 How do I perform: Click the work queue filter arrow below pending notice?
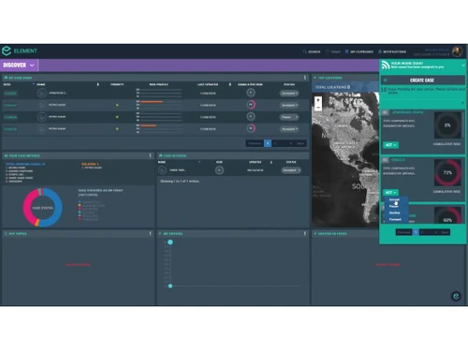pyautogui.click(x=462, y=103)
